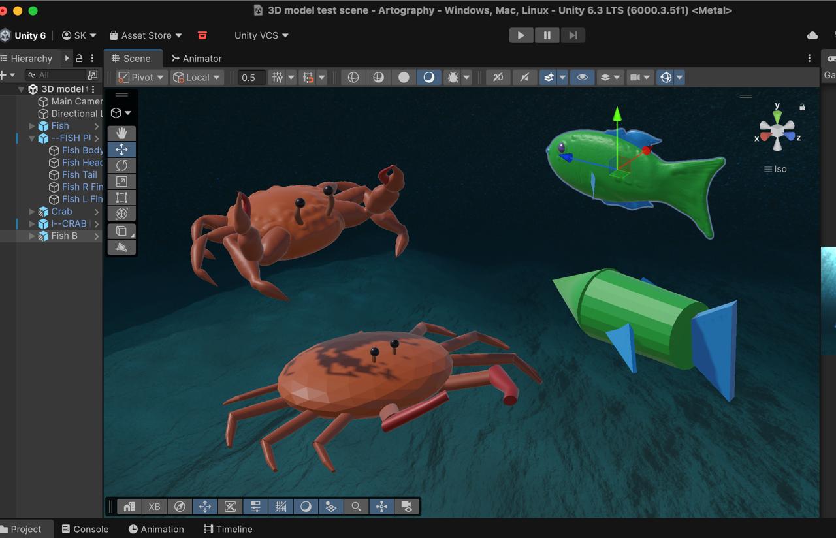This screenshot has height=538, width=836.
Task: Click the green Y-axis gizmo arrow on the fish
Action: 617,116
